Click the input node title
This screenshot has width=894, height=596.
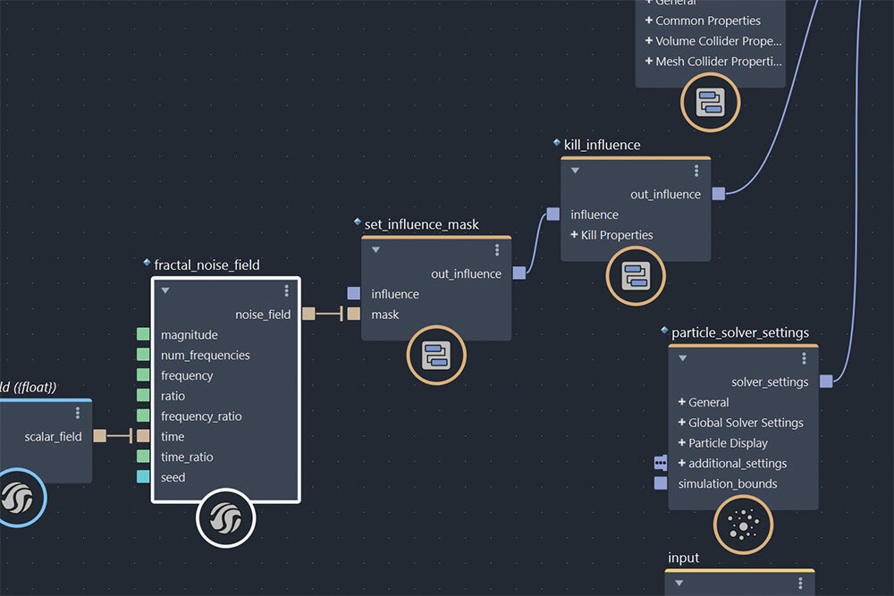tap(684, 558)
